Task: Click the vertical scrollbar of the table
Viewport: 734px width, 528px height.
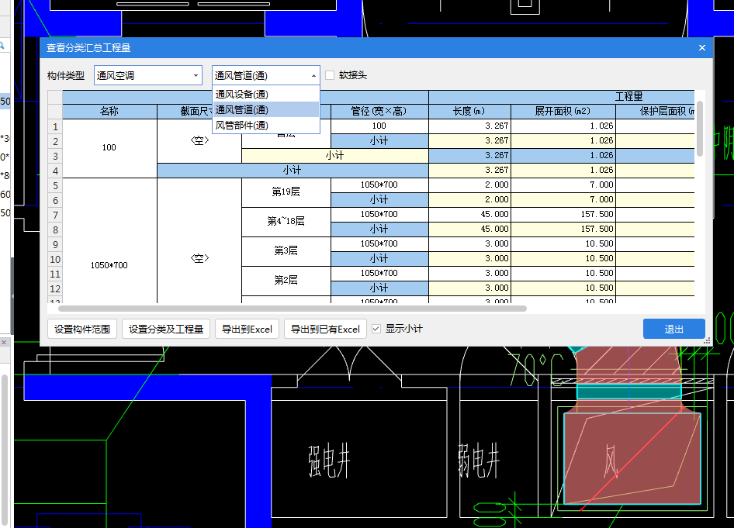Action: [700, 128]
